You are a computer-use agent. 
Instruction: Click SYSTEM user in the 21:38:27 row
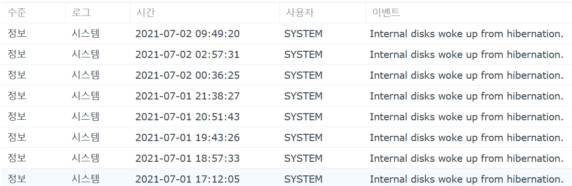pyautogui.click(x=304, y=96)
